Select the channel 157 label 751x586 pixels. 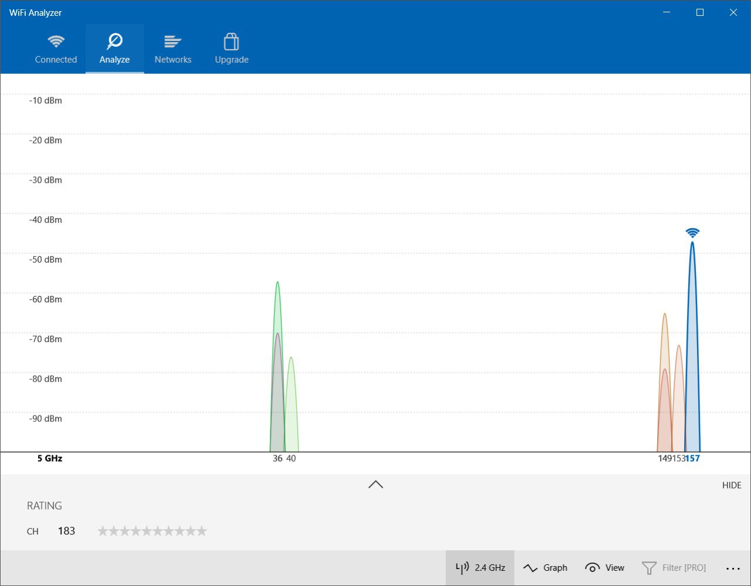(x=693, y=458)
